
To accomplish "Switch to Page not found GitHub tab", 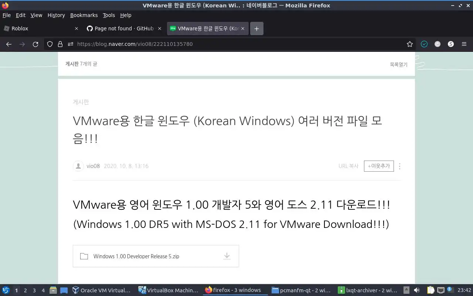I will [x=124, y=28].
